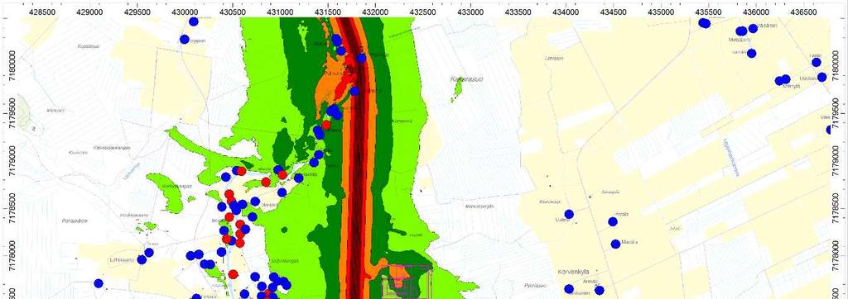Select the blue marker next to Lehtikuanto label
The width and height of the screenshot is (848, 299).
coord(142,259)
